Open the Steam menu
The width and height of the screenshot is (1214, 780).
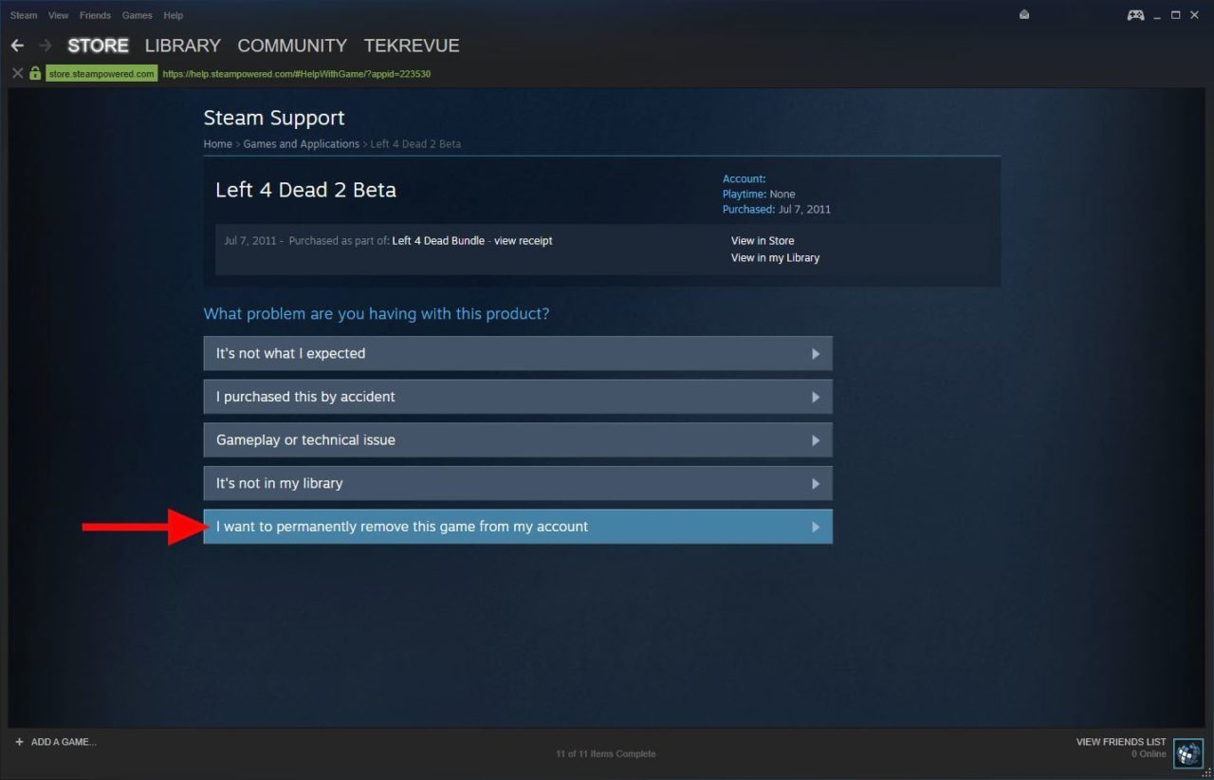[24, 15]
